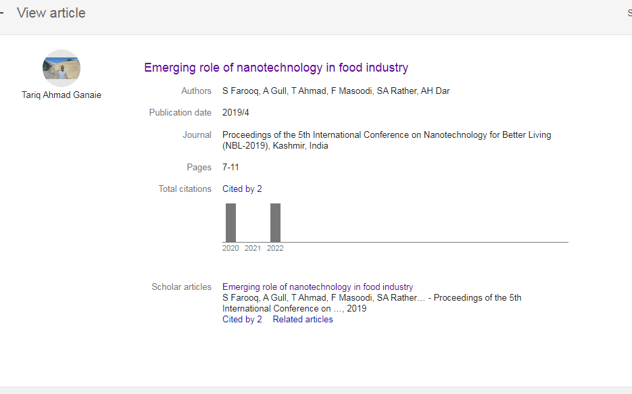Click Tariq Ahmad Ganaie's profile photo
Screen dimensions: 632x394
click(x=62, y=68)
